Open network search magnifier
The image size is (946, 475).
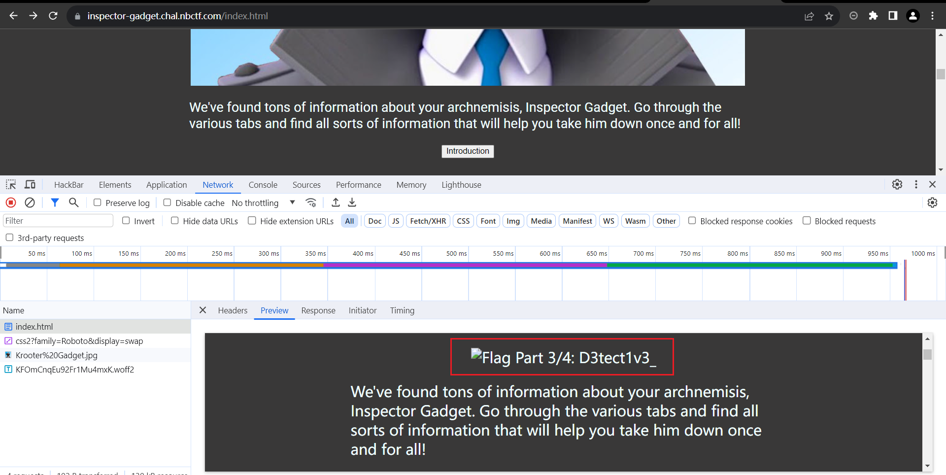[73, 203]
